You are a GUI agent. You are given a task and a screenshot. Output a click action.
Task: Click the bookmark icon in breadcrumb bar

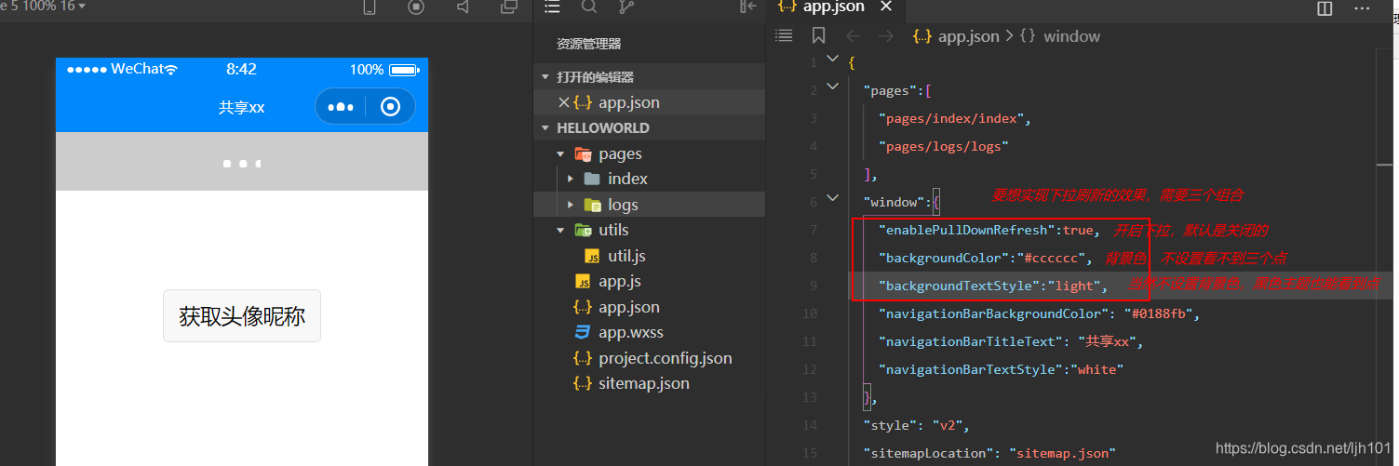818,35
